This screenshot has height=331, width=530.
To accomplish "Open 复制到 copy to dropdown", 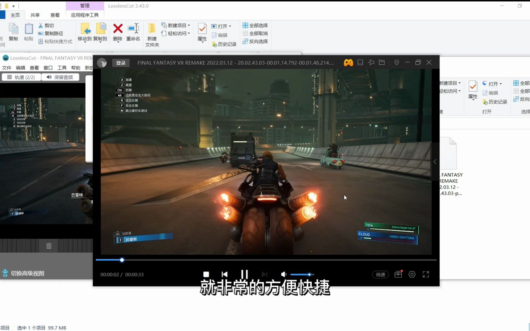I will pos(100,33).
